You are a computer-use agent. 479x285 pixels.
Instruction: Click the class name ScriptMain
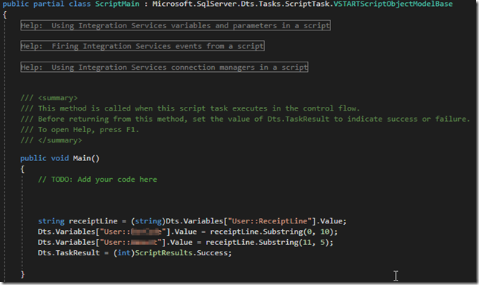click(x=118, y=4)
